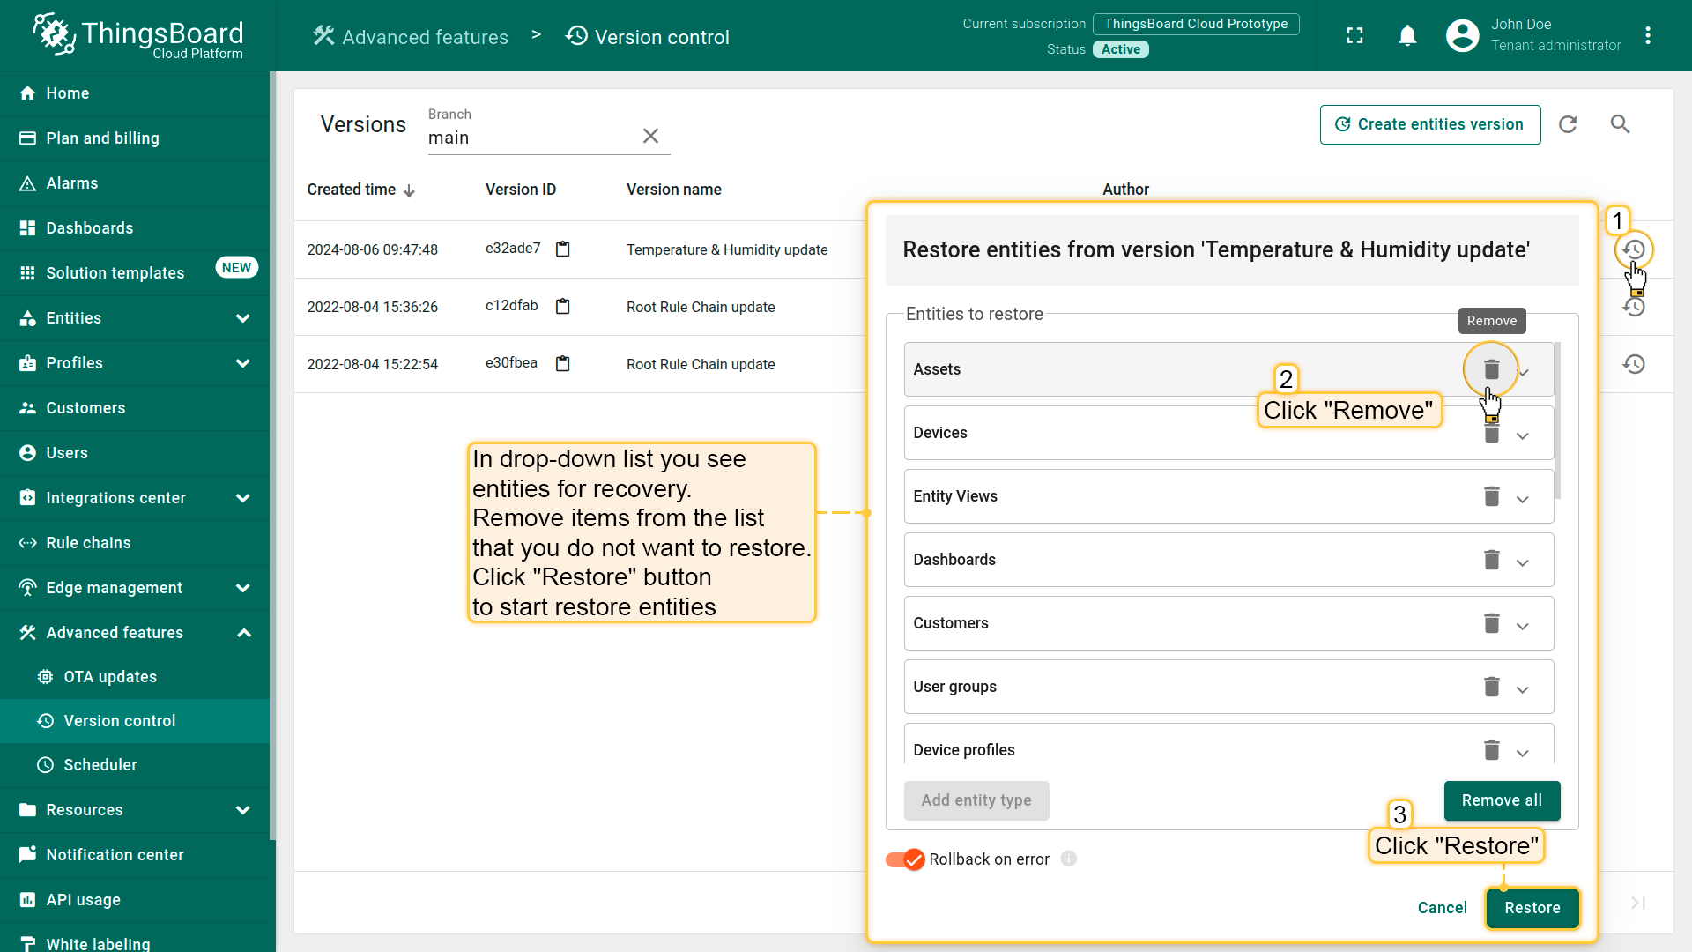Click Remove all button
Viewport: 1692px width, 952px height.
(x=1502, y=800)
